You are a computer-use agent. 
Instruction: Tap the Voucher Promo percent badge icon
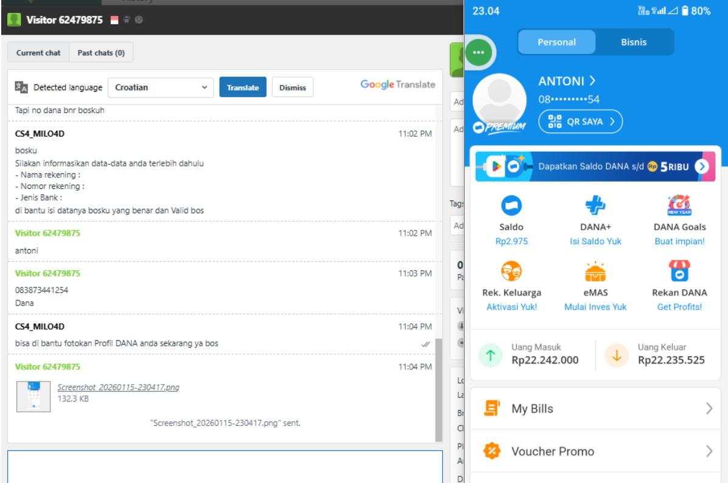pos(491,451)
